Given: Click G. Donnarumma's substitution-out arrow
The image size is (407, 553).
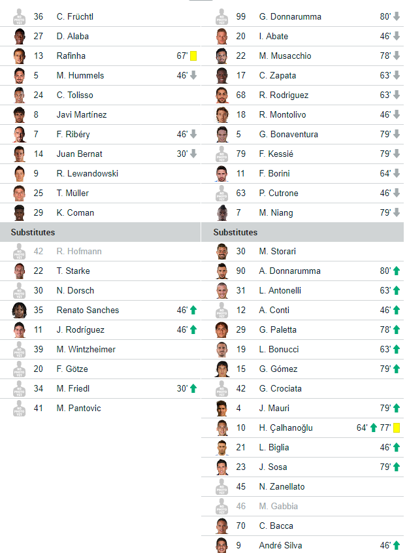Looking at the screenshot, I should click(397, 16).
